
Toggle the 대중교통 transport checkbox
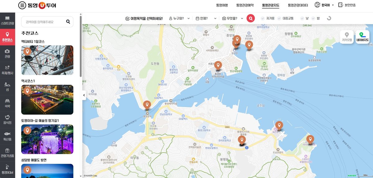click(279, 18)
